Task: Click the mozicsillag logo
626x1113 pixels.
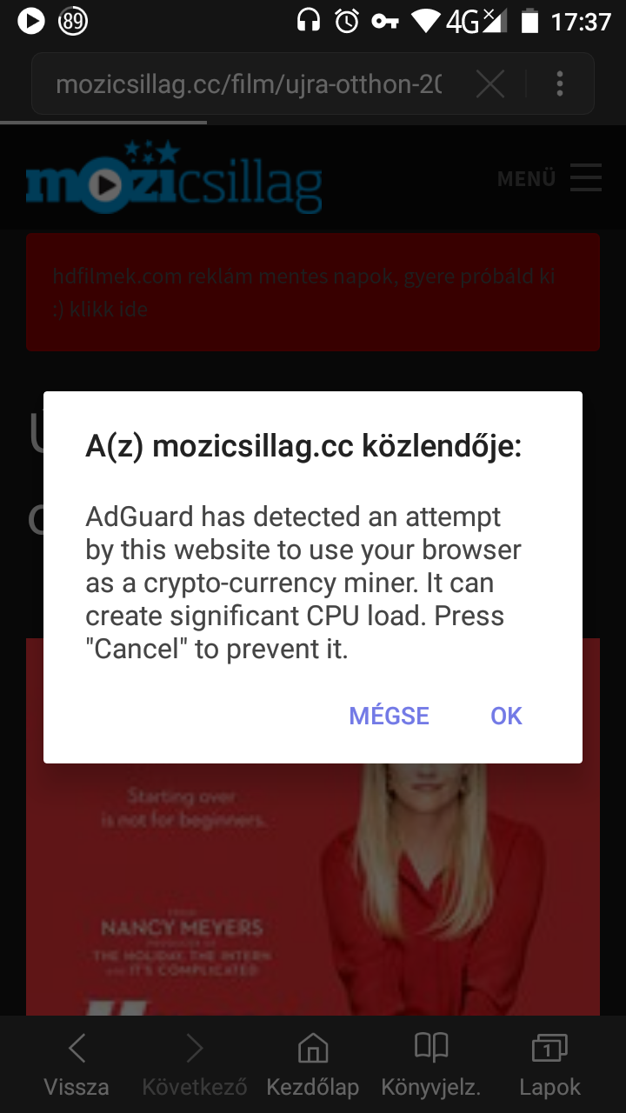Action: click(x=174, y=177)
